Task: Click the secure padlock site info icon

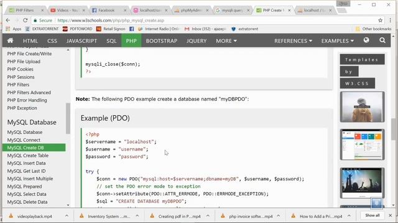Action: 35,20
